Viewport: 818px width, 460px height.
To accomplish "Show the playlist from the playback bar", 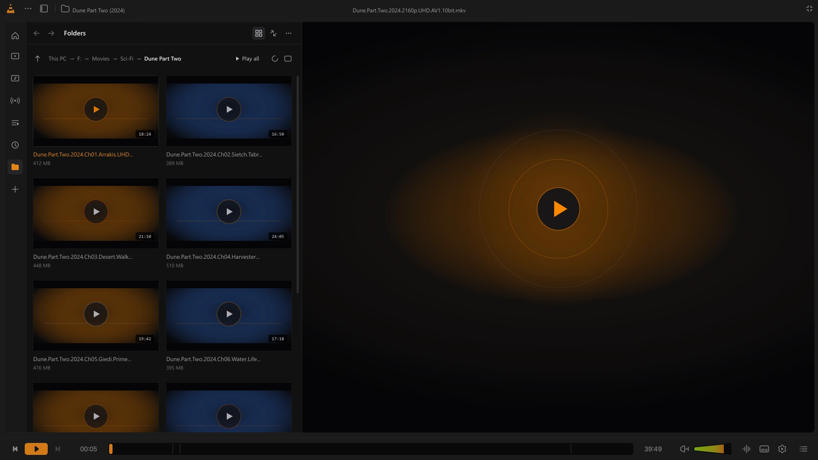I will click(804, 449).
